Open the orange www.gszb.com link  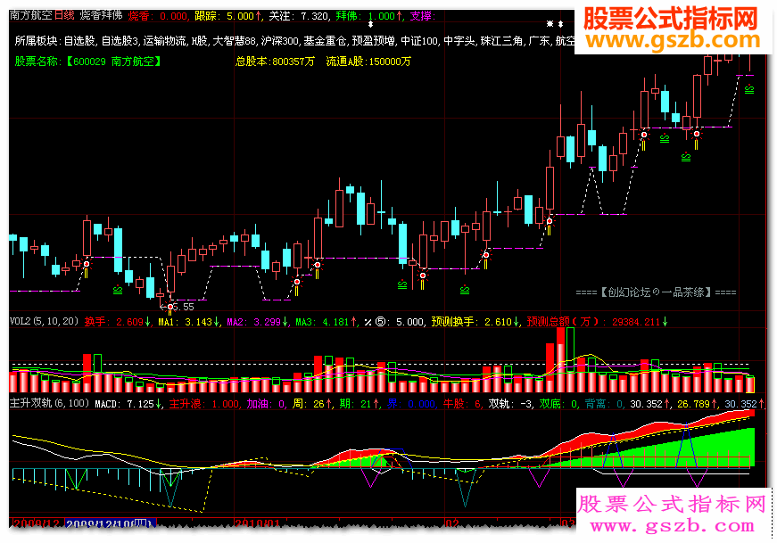click(673, 41)
